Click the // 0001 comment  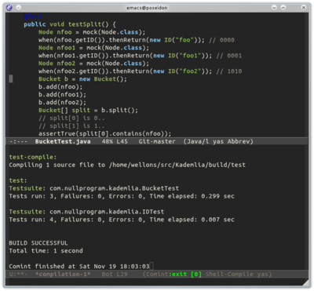tap(229, 56)
